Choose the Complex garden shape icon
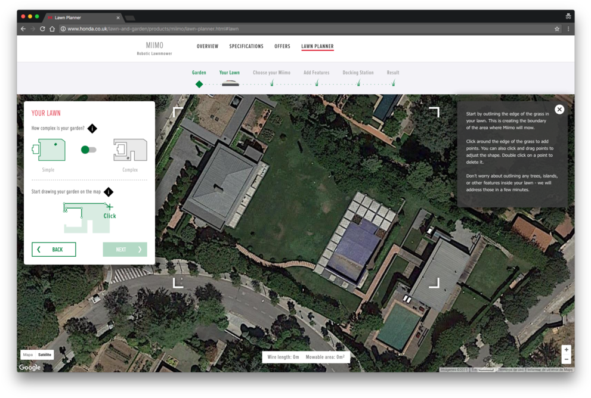Viewport: 591px width, 398px height. tap(130, 150)
